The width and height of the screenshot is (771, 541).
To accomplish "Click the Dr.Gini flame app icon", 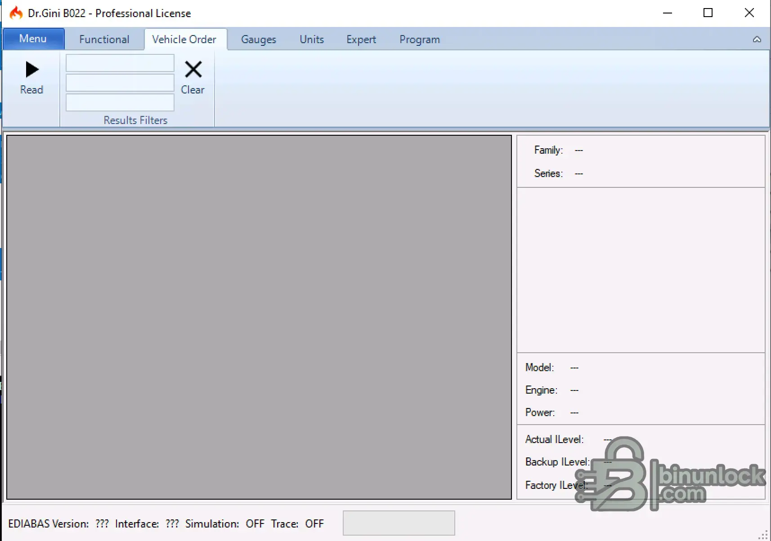I will click(16, 13).
